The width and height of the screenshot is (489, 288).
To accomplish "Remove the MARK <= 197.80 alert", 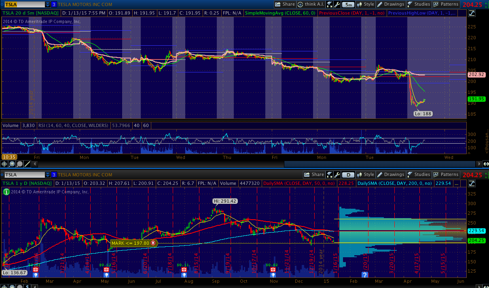I will click(x=153, y=243).
